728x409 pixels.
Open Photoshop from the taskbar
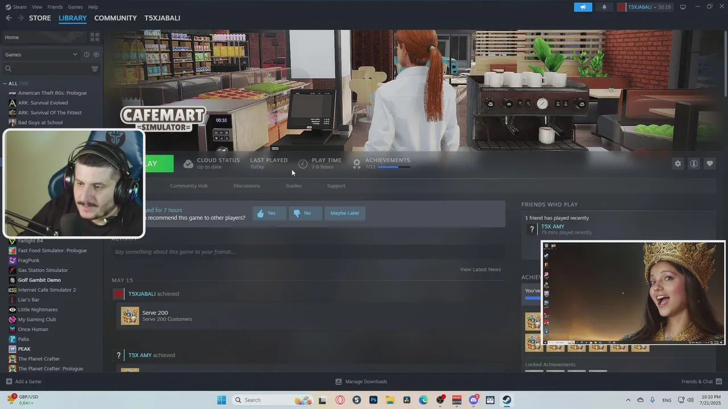373,400
